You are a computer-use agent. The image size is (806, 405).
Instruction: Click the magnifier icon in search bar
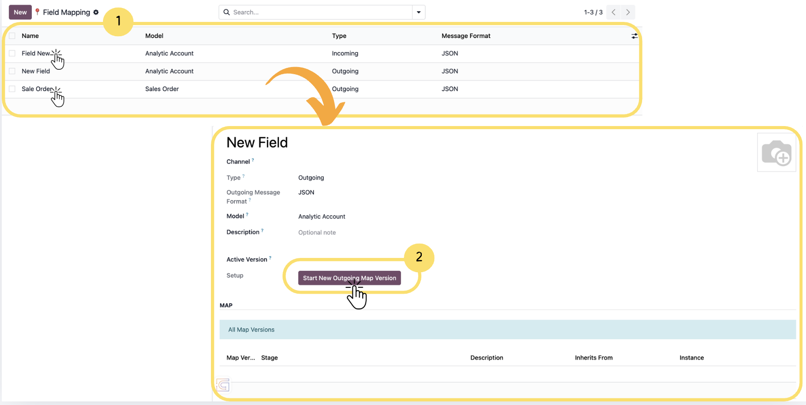(x=227, y=12)
